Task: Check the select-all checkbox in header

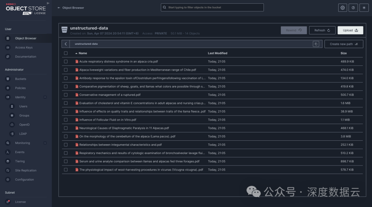Action: pyautogui.click(x=66, y=53)
